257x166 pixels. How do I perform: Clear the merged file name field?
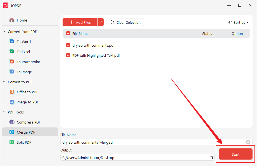(248, 142)
